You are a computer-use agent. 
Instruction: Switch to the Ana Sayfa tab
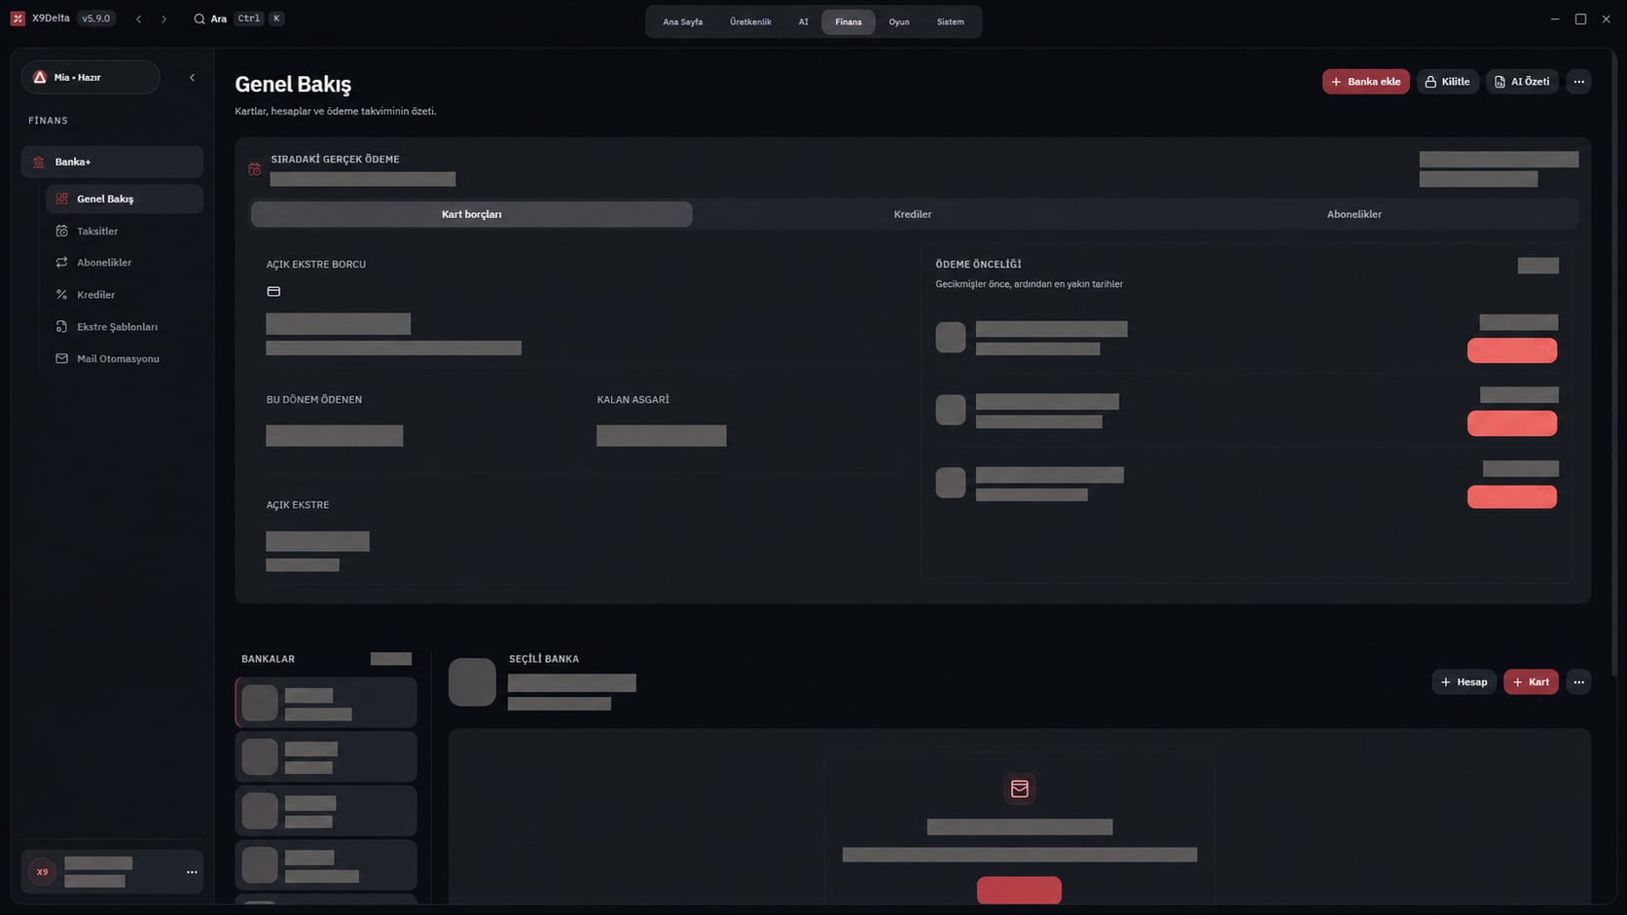pyautogui.click(x=682, y=21)
